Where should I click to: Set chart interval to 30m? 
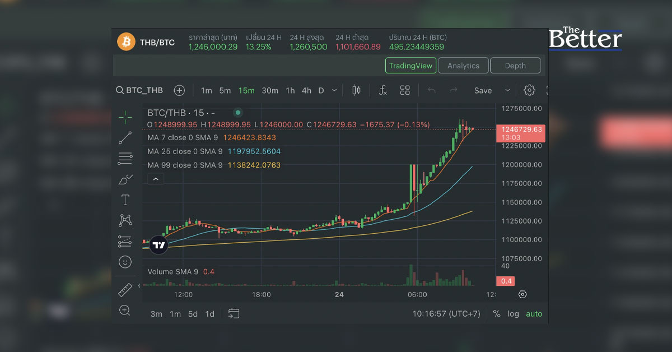pyautogui.click(x=270, y=90)
